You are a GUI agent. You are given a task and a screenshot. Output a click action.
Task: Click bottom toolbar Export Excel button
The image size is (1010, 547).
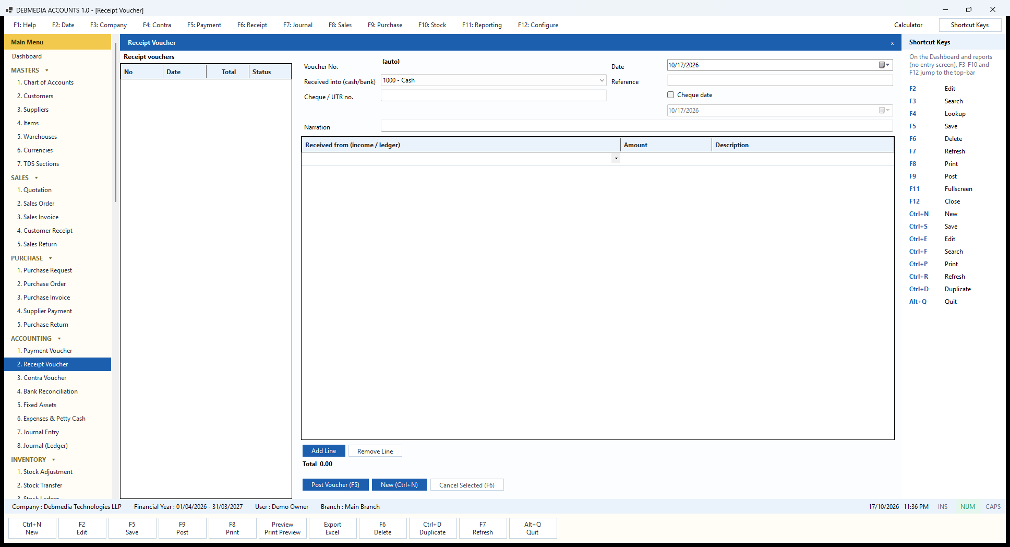(x=332, y=528)
